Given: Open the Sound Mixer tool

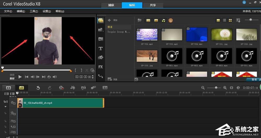Looking at the screenshot, I should (73, 88).
